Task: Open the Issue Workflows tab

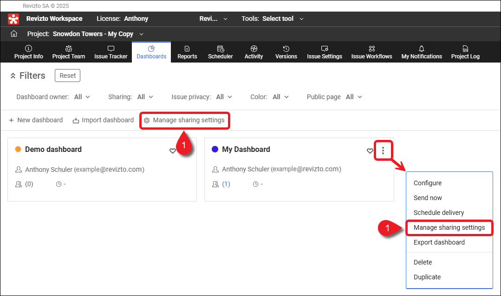Action: pyautogui.click(x=371, y=52)
